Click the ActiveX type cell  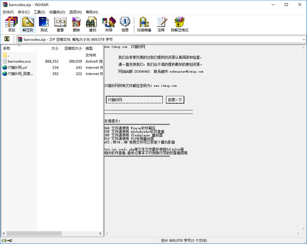tap(94, 61)
